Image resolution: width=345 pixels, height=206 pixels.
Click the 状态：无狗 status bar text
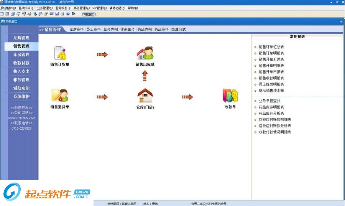pos(151,204)
